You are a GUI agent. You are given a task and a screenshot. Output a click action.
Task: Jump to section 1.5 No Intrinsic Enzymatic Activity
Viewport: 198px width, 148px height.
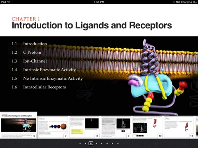(x=47, y=79)
